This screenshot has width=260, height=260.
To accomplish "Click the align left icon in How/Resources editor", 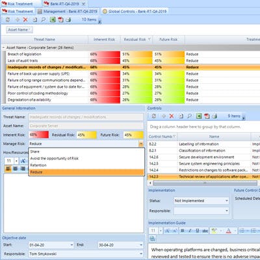I will [x=8, y=168].
